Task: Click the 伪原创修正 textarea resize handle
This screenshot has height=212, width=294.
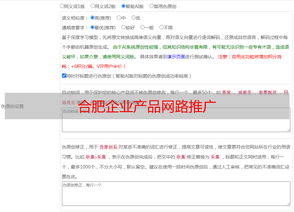Action: 289,204
